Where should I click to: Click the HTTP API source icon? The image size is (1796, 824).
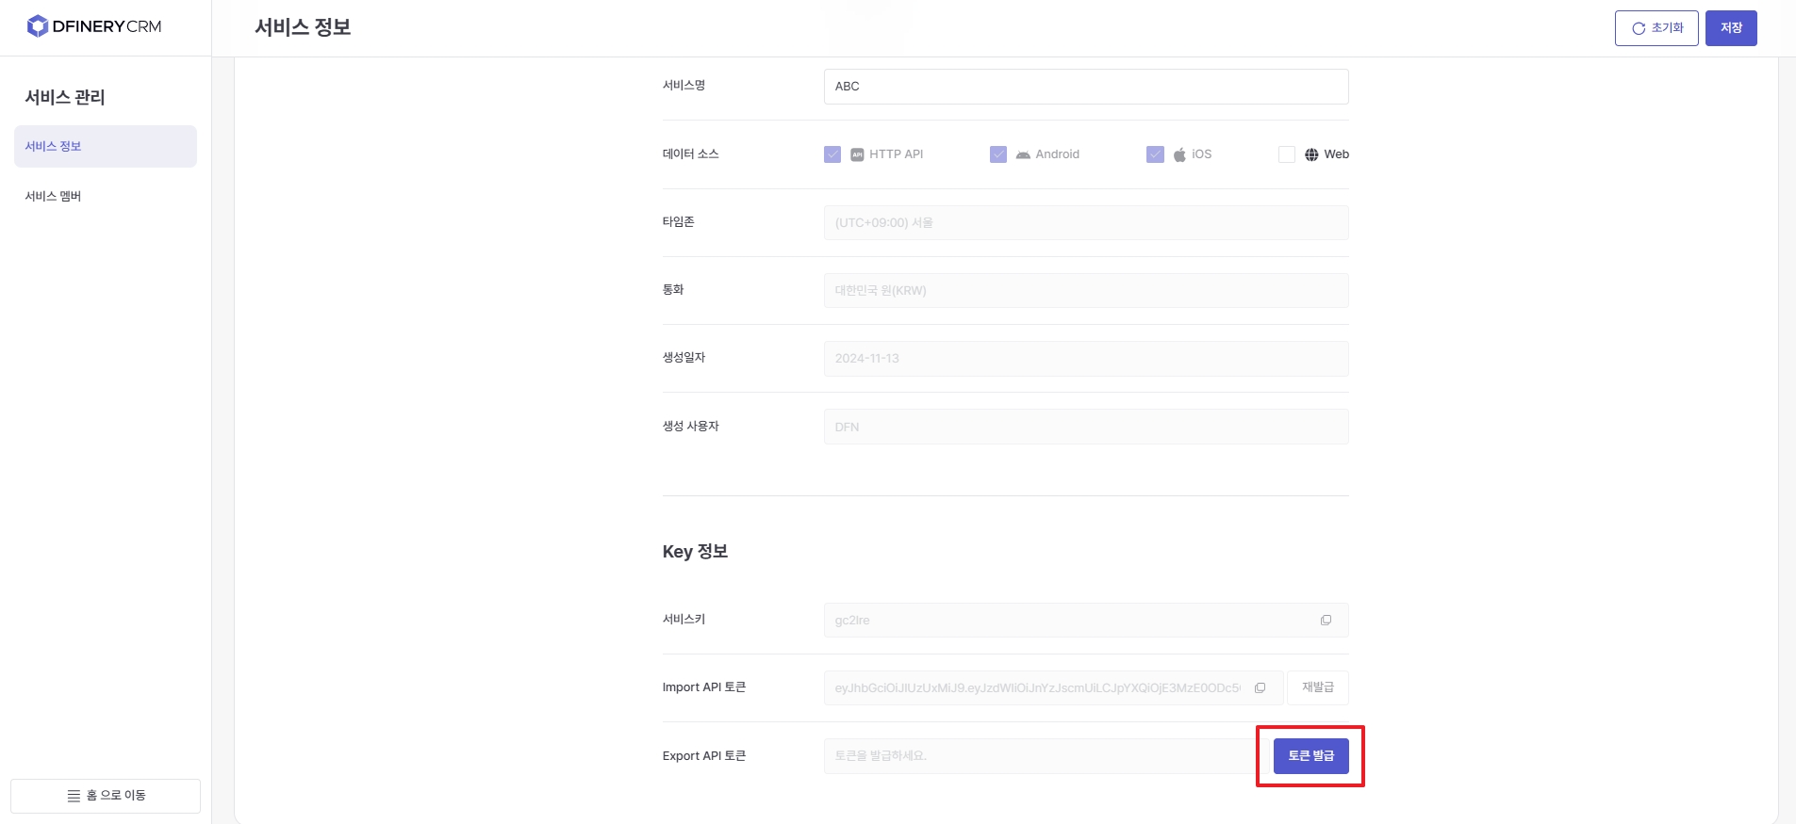[x=857, y=155]
